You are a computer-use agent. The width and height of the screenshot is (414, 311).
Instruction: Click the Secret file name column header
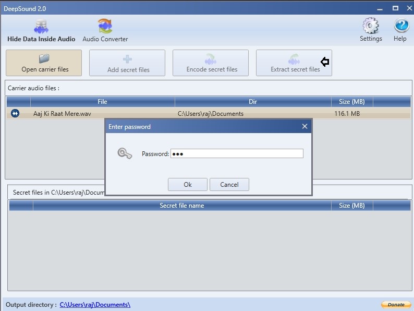[x=182, y=206]
